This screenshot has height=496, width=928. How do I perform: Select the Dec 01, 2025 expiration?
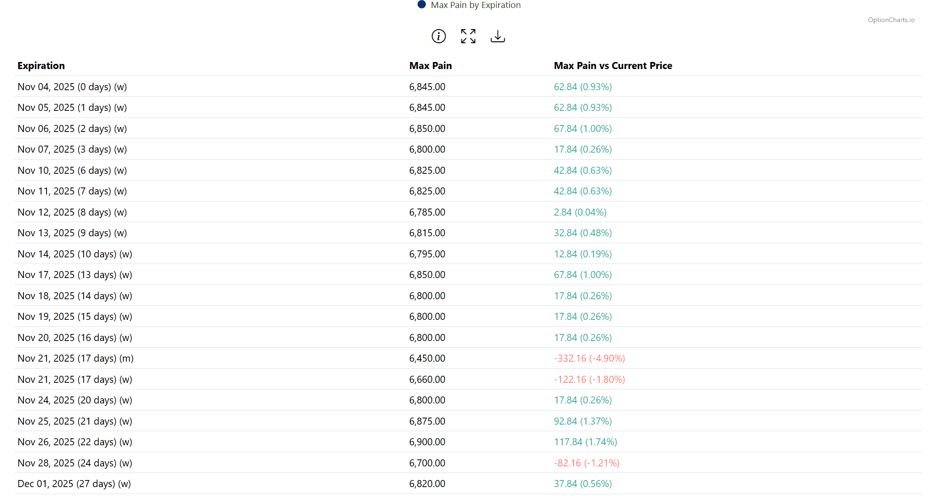[74, 484]
